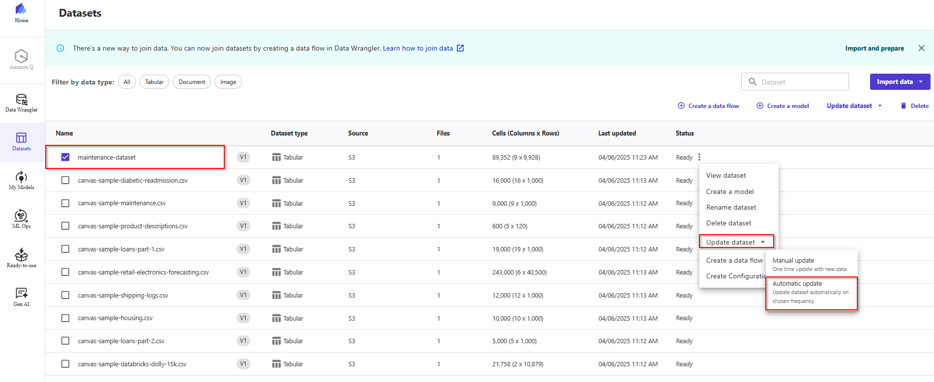934x382 pixels.
Task: Open My Models sidebar icon
Action: [x=21, y=180]
